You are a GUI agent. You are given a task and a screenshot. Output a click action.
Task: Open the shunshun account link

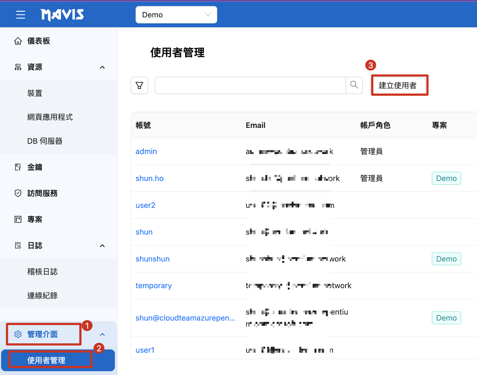tap(152, 259)
